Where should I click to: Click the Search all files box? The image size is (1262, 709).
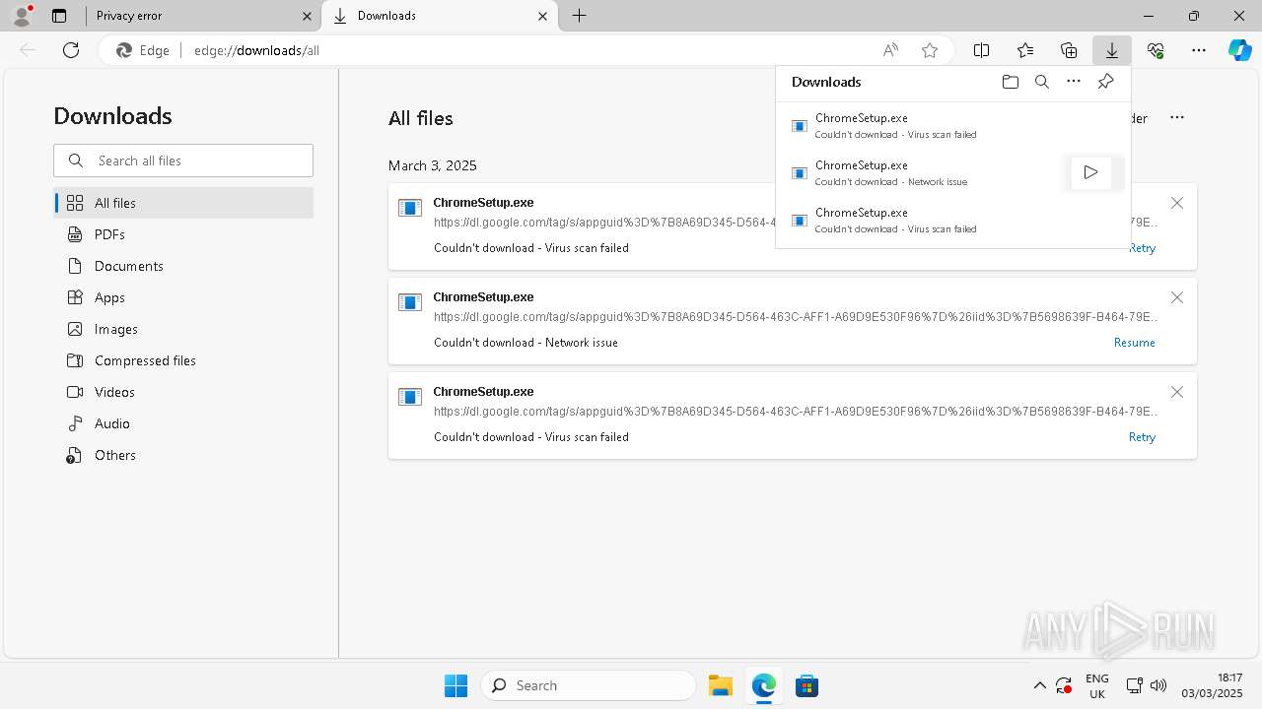[x=183, y=161]
